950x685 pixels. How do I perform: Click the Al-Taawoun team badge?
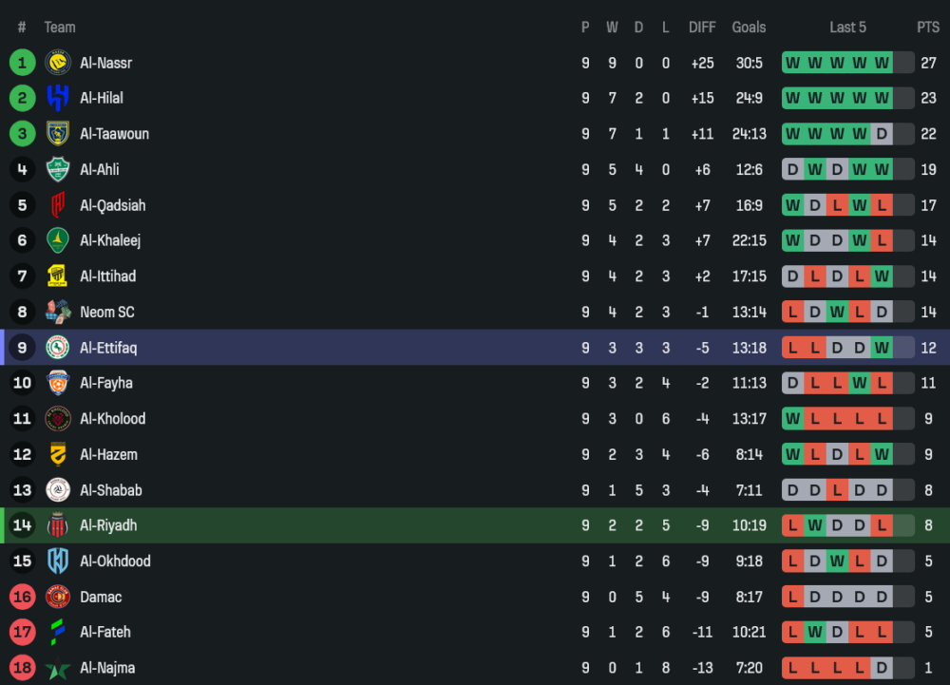pyautogui.click(x=58, y=134)
